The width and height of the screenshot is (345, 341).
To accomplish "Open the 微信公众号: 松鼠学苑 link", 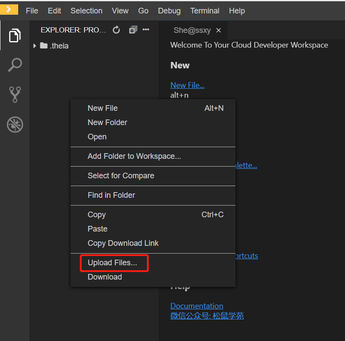I will tap(207, 316).
